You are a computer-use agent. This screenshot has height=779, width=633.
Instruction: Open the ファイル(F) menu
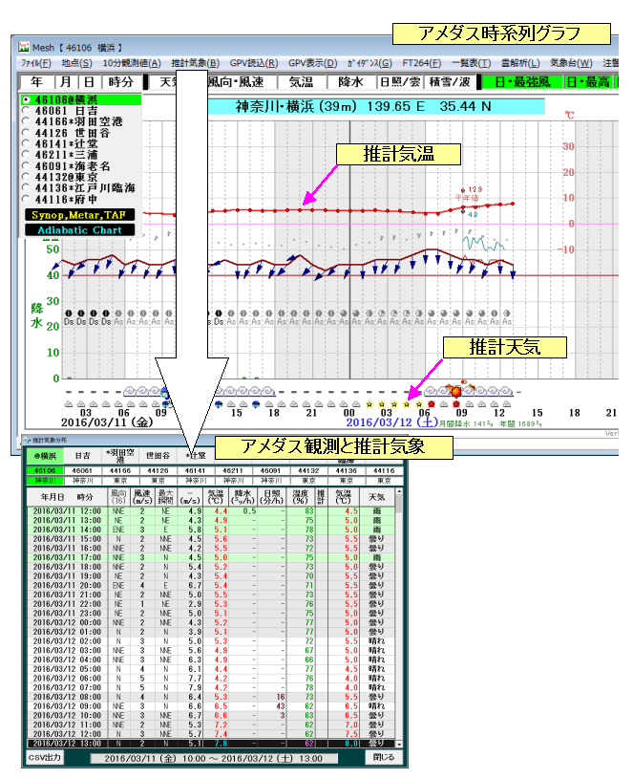pos(36,63)
